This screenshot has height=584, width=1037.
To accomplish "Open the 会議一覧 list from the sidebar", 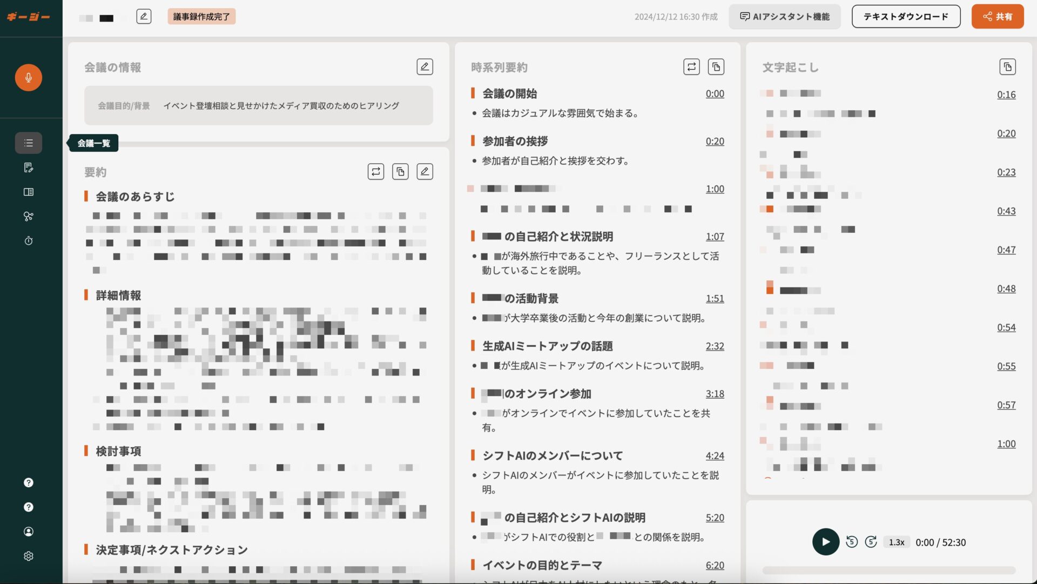I will click(28, 143).
